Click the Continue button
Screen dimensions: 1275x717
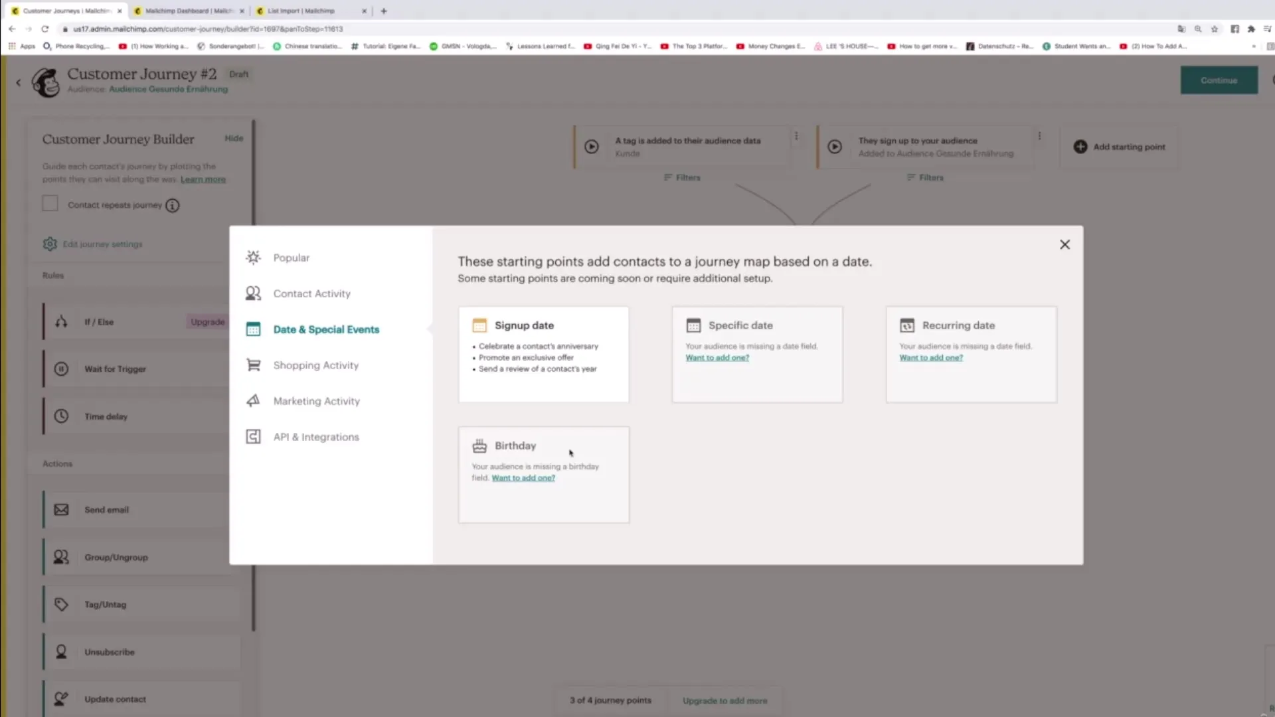coord(1219,80)
